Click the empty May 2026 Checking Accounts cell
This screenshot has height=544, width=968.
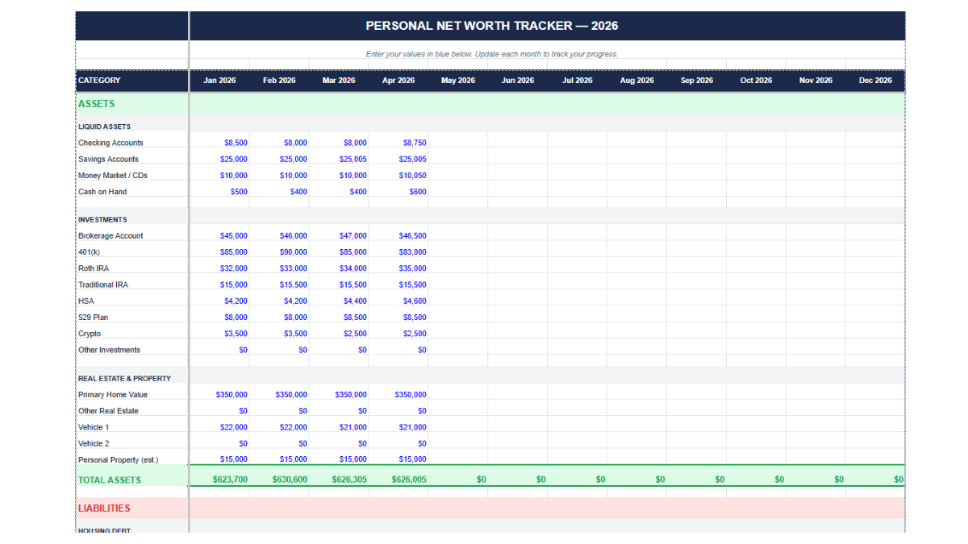[x=457, y=142]
